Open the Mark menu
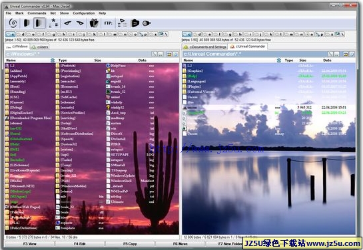 (19, 13)
